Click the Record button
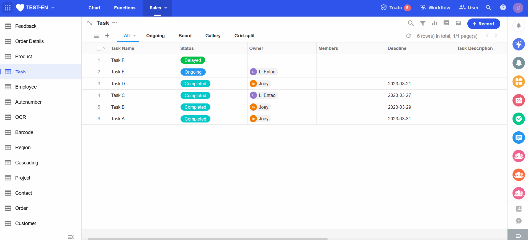This screenshot has width=528, height=240. (x=483, y=24)
